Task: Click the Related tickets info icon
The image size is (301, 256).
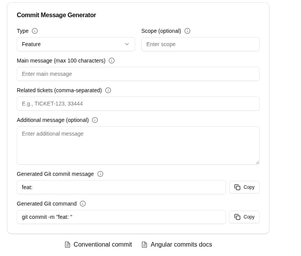Action: click(108, 90)
